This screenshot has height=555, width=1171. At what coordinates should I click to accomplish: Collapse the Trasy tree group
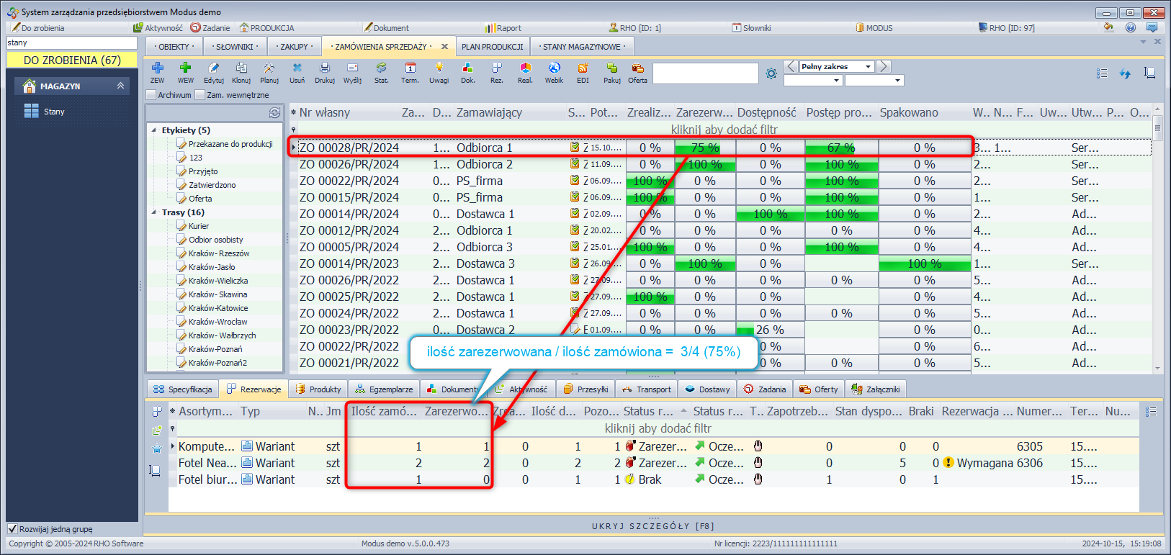(154, 212)
